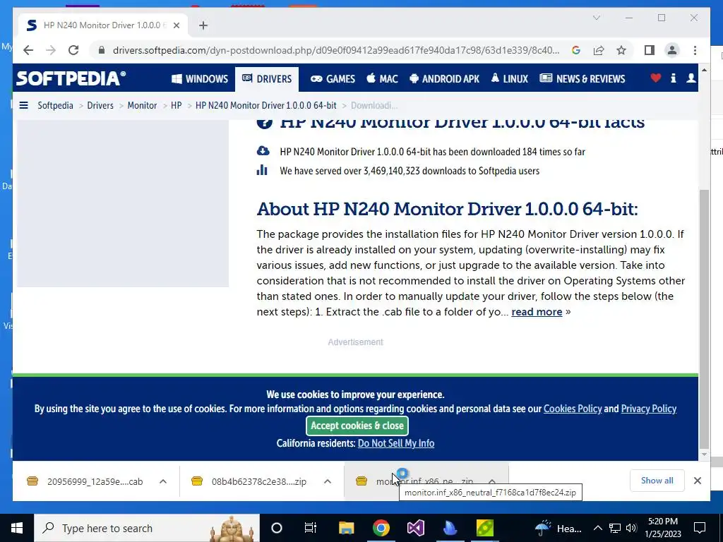Open the MAC section
The image size is (723, 542).
click(382, 79)
